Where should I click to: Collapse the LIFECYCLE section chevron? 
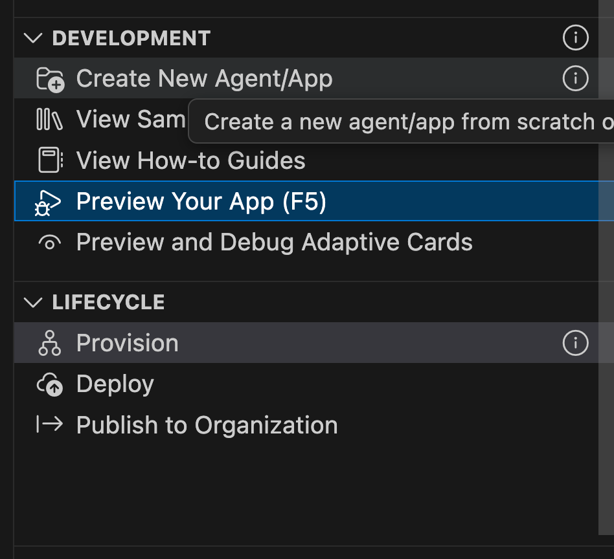(32, 302)
